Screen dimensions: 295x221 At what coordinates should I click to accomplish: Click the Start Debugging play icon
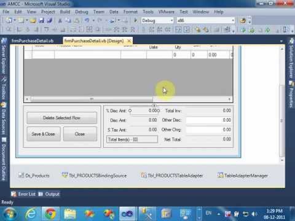(135, 20)
